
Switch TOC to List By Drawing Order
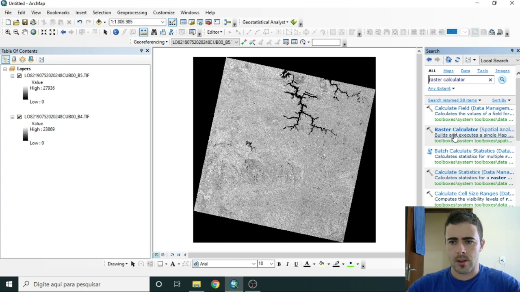pos(5,60)
